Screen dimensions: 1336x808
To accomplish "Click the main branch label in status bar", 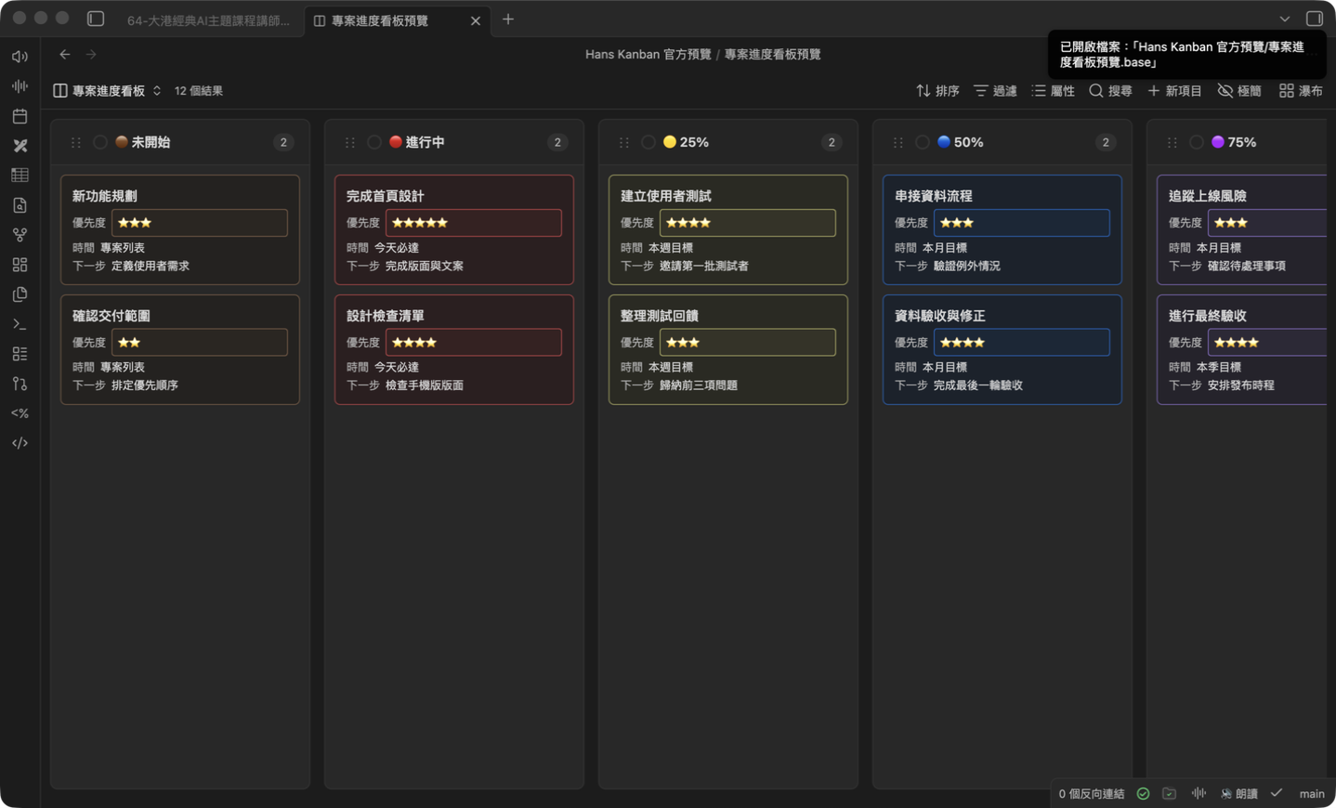I will click(x=1312, y=794).
